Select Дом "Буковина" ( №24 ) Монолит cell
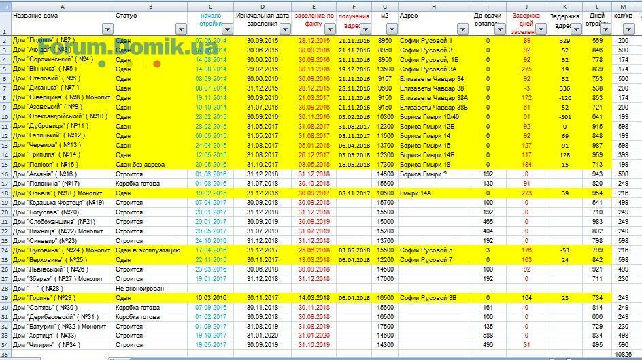 coord(63,250)
